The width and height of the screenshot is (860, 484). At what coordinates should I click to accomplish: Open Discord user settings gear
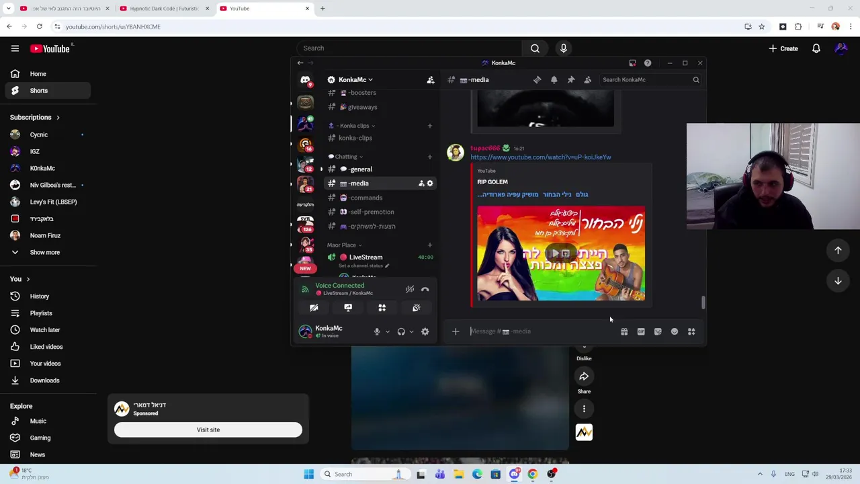(x=425, y=331)
